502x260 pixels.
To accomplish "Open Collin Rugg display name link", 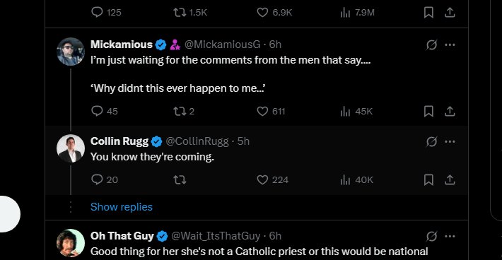I will click(119, 141).
